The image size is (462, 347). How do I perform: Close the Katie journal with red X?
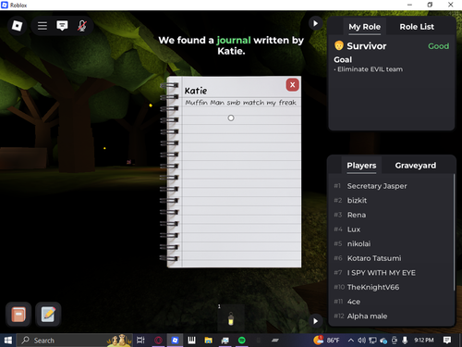(292, 85)
